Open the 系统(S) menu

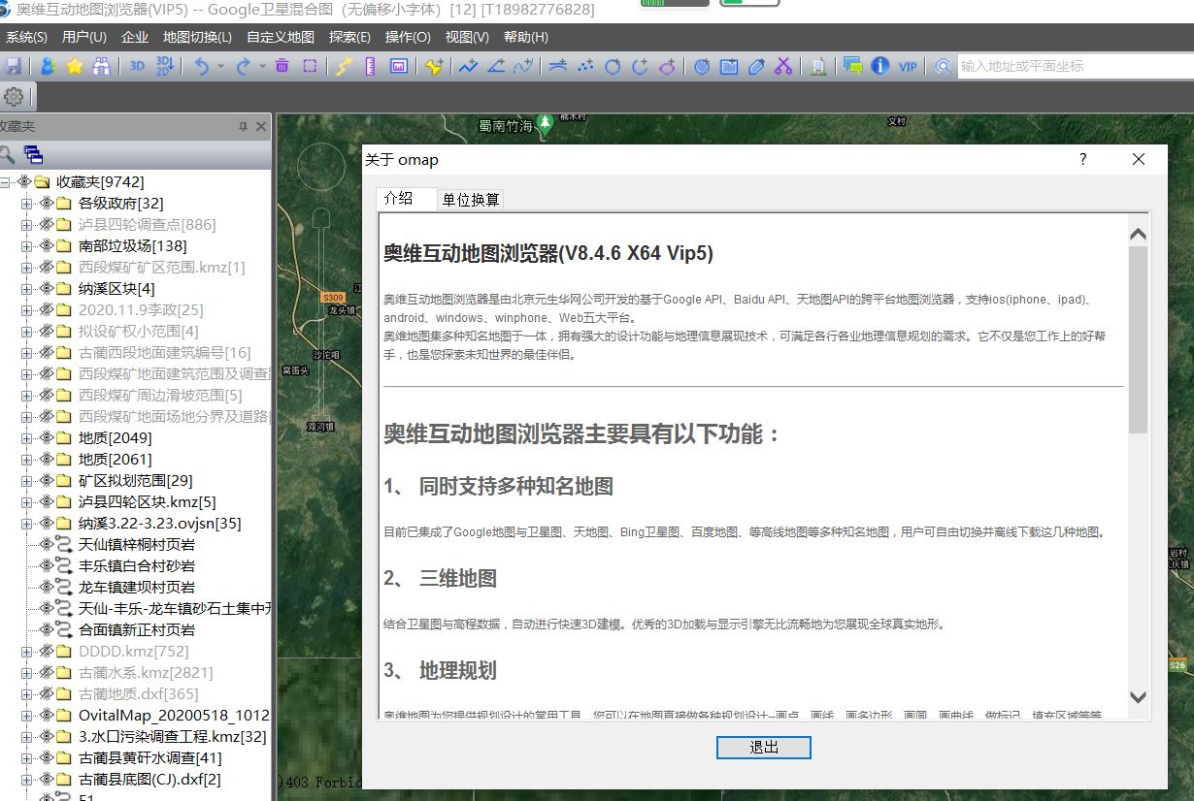click(x=26, y=37)
